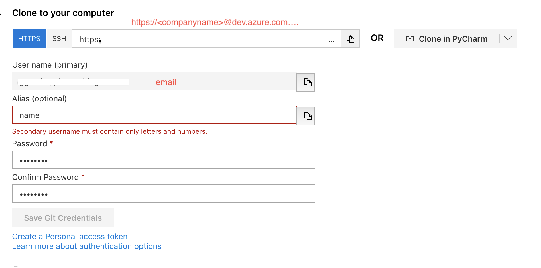Copy the clone URL to clipboard
541x268 pixels.
tap(350, 38)
